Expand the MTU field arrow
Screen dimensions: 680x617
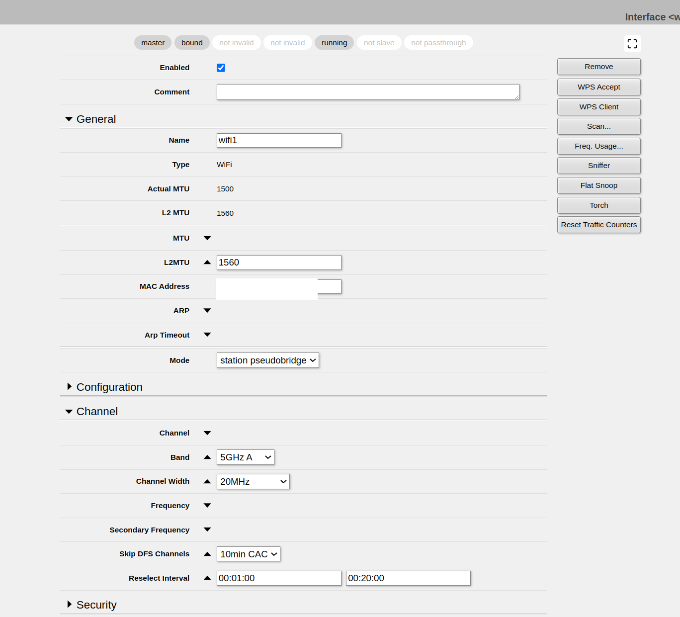point(207,238)
